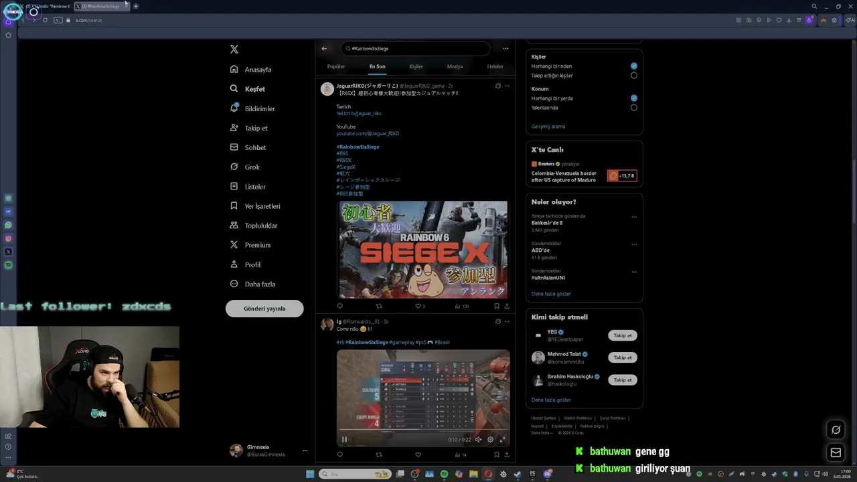Switch to Popüler tab
Image resolution: width=857 pixels, height=482 pixels.
coord(336,66)
